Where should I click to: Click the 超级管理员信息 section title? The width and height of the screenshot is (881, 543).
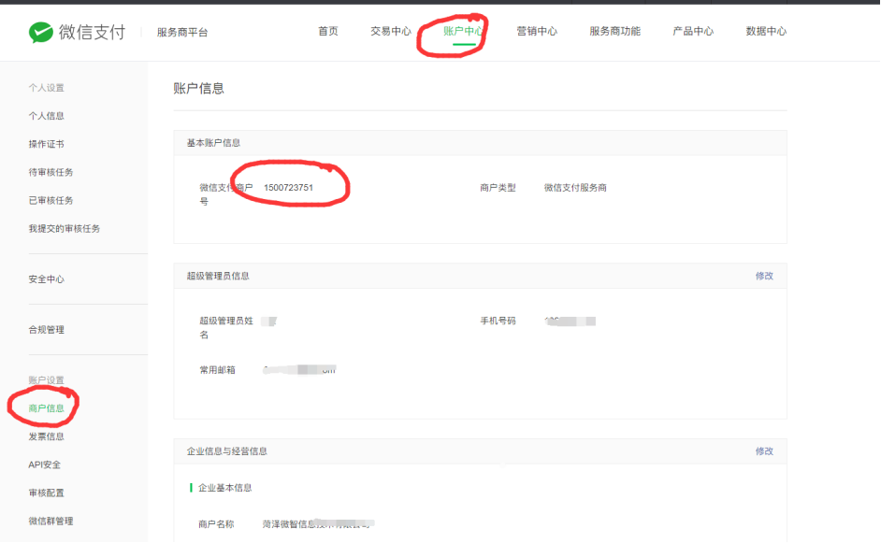tap(218, 276)
